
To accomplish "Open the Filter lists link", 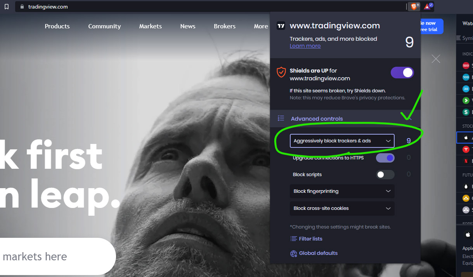I will (x=311, y=239).
